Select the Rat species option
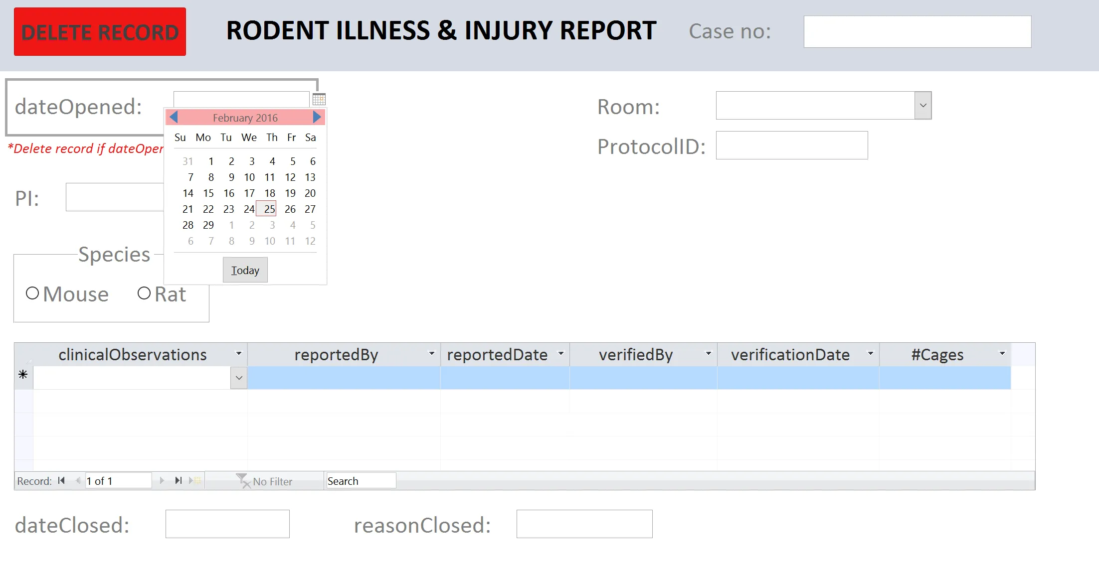Image resolution: width=1099 pixels, height=574 pixels. coord(144,293)
